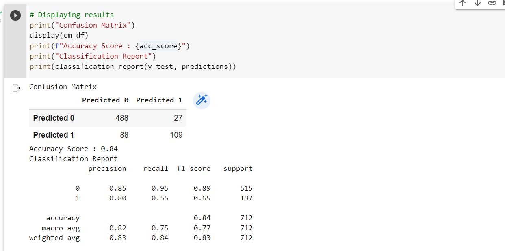Place cursor on the display(cm_df) code line
Viewport: 505px width, 251px height.
pyautogui.click(x=59, y=35)
